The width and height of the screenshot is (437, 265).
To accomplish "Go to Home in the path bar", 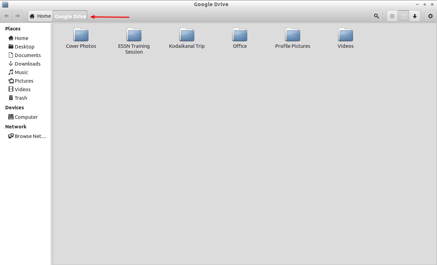I will tap(40, 16).
